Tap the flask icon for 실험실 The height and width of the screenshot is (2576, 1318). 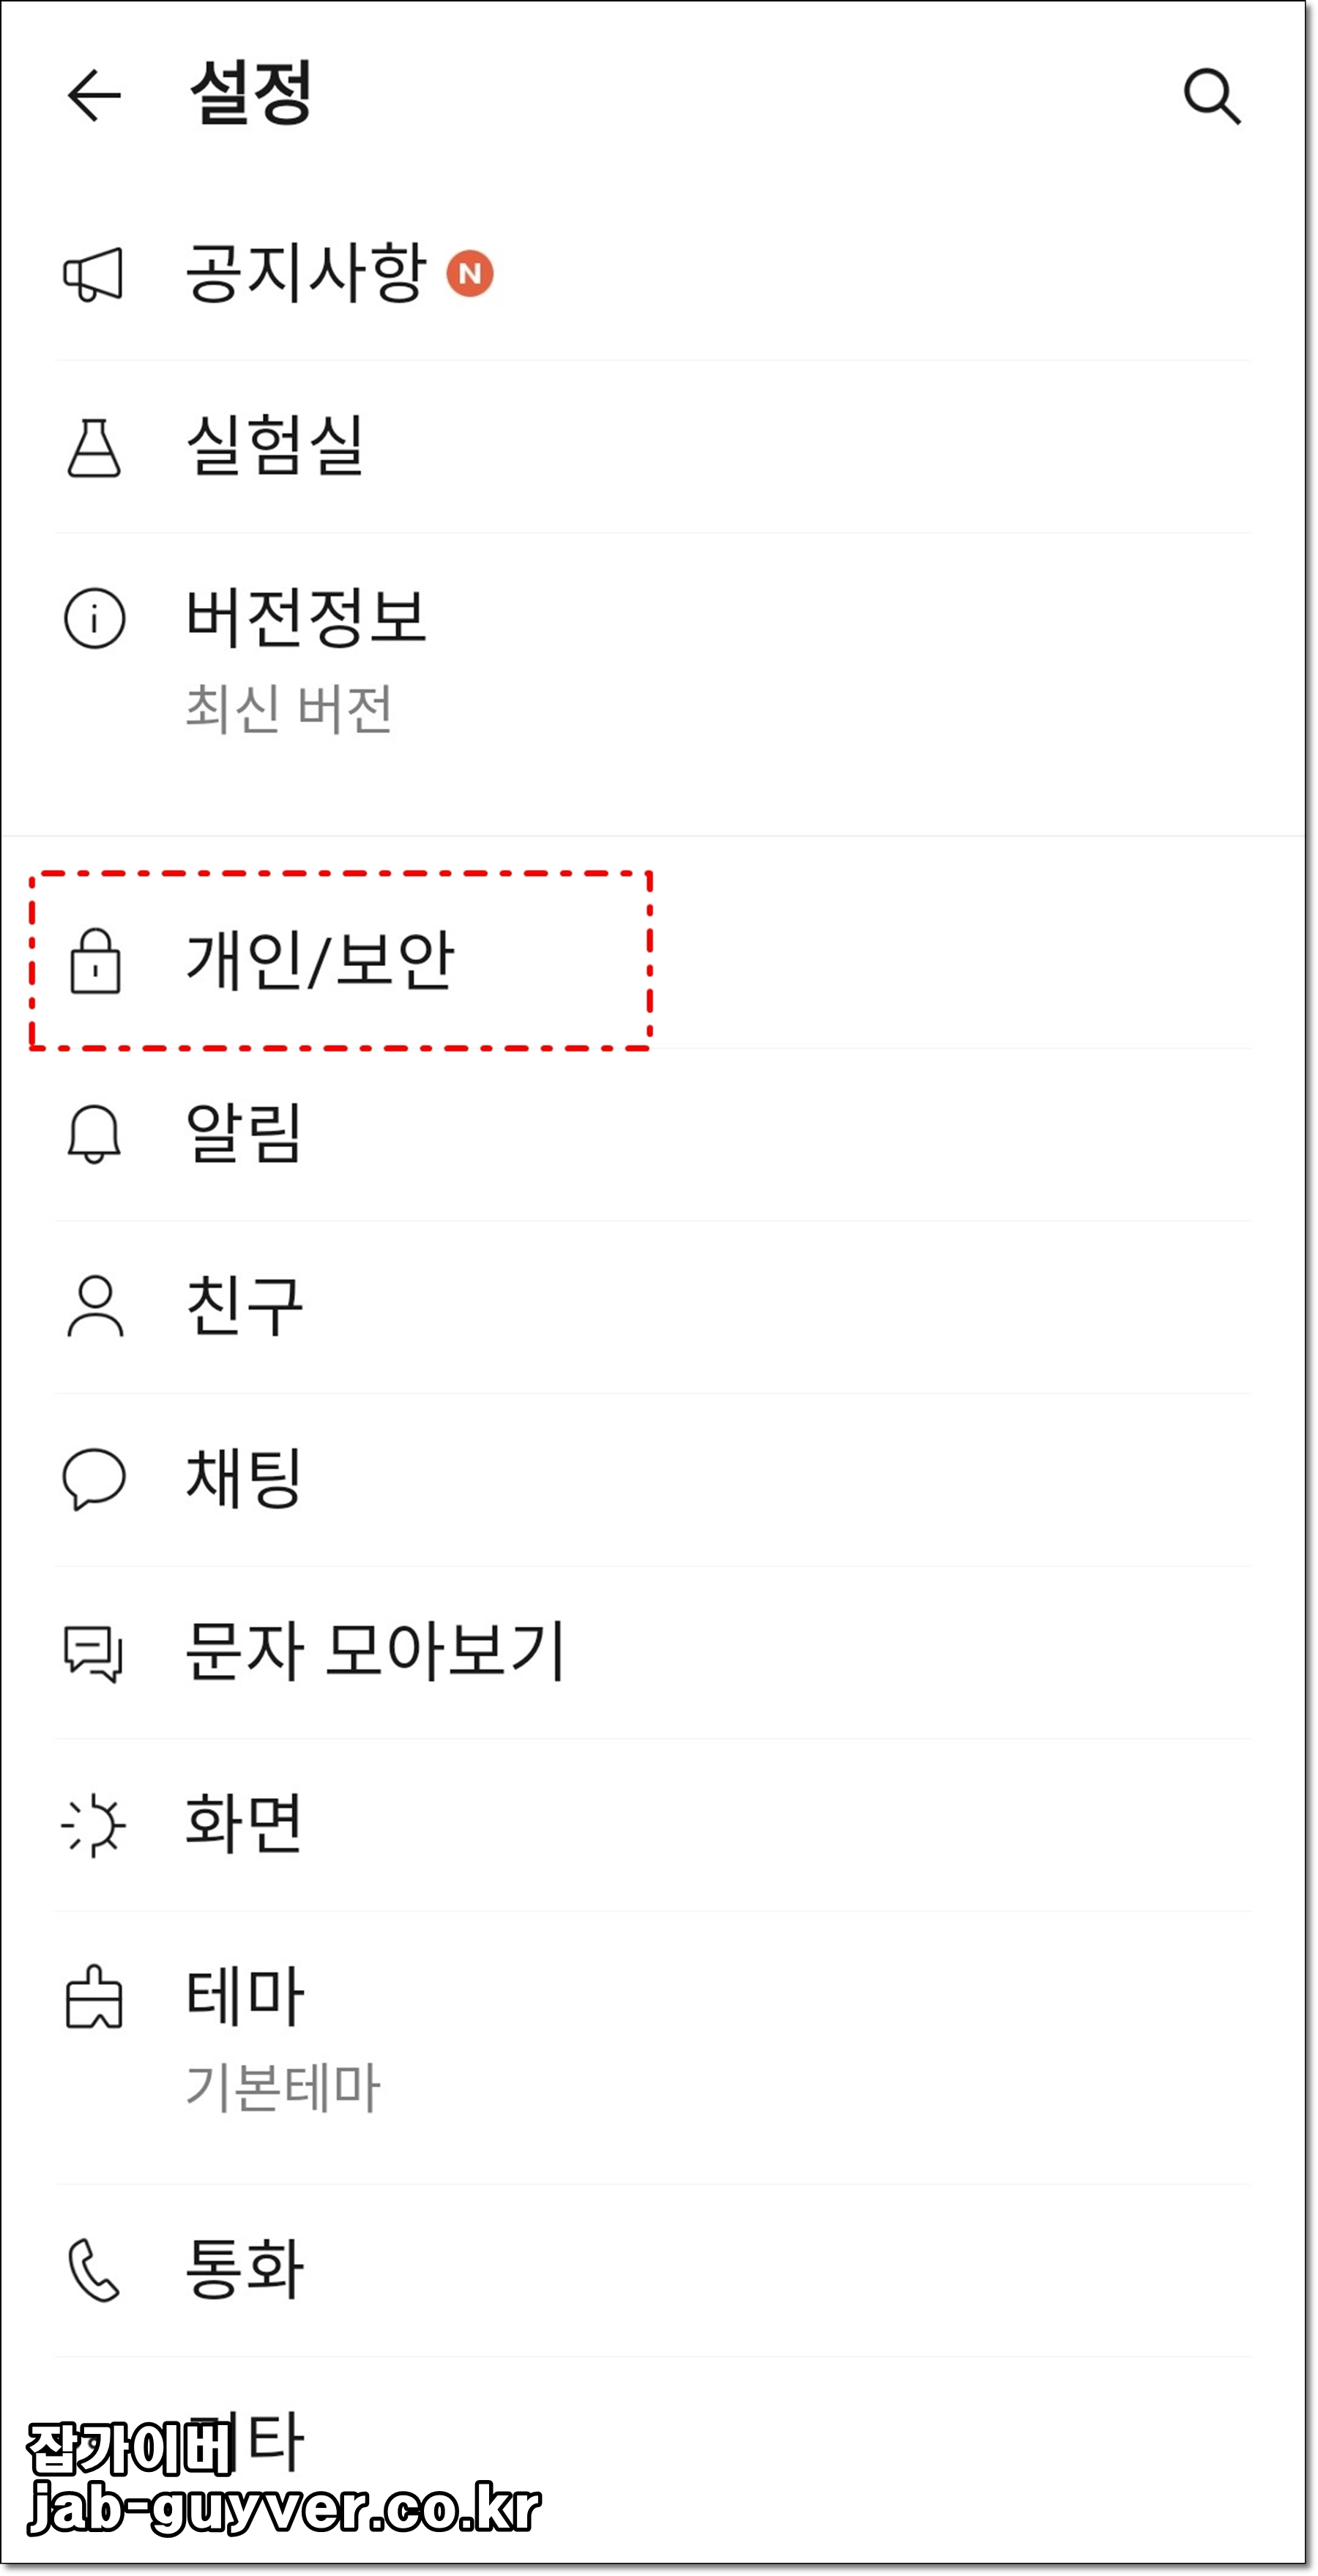click(x=94, y=447)
